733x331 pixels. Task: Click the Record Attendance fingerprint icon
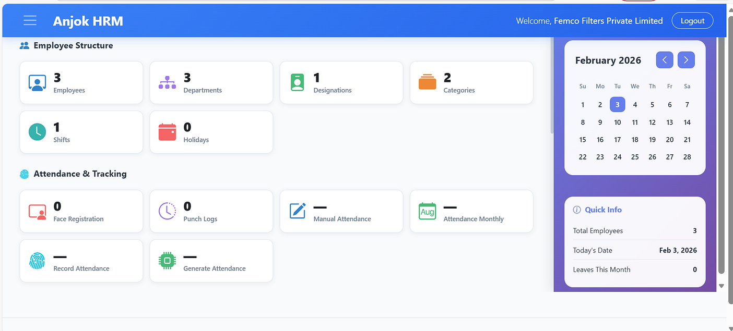(37, 261)
